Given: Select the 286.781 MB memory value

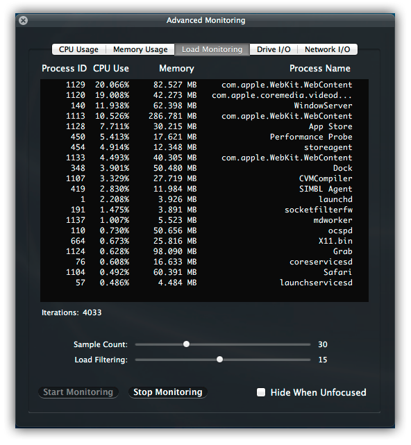Looking at the screenshot, I should pyautogui.click(x=173, y=116).
